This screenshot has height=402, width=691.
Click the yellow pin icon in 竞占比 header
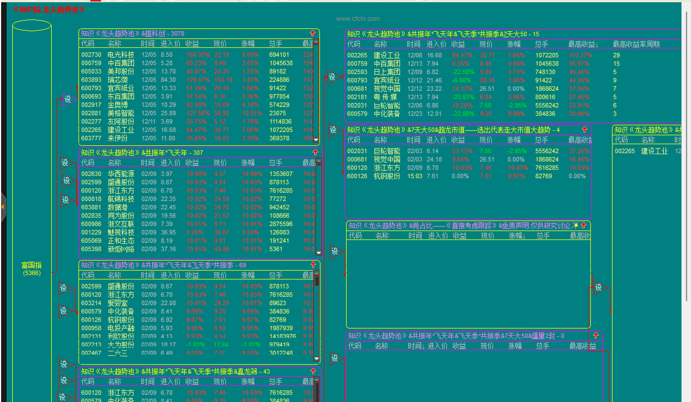pos(576,225)
